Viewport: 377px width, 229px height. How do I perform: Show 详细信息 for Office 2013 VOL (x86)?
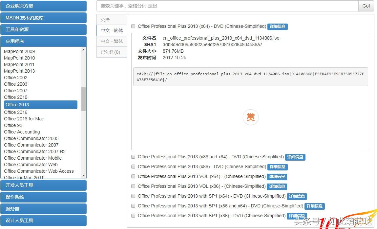tap(277, 186)
